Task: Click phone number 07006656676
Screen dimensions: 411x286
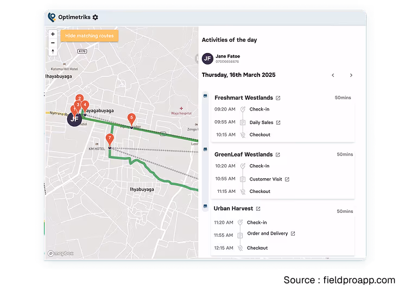Action: click(x=227, y=62)
